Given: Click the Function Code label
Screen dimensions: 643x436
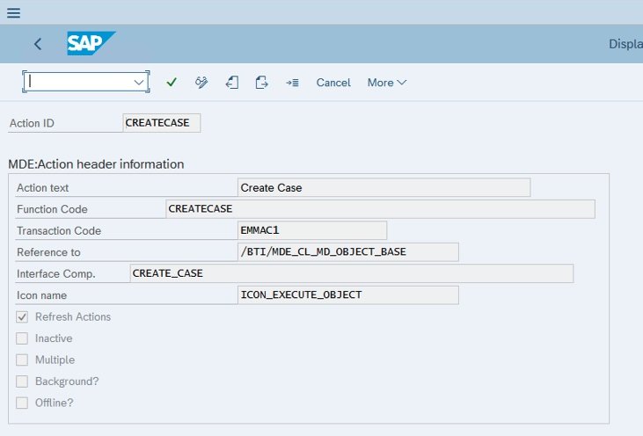Looking at the screenshot, I should coord(52,209).
